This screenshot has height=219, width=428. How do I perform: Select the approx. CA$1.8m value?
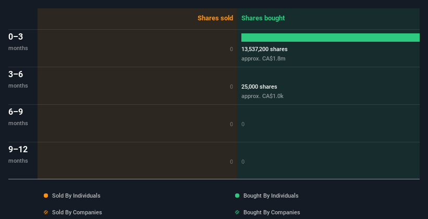tap(263, 58)
